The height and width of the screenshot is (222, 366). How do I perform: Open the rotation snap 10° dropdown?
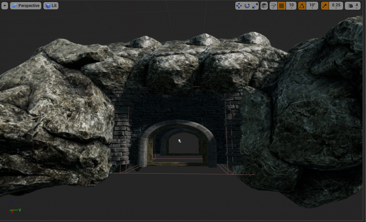[x=312, y=6]
